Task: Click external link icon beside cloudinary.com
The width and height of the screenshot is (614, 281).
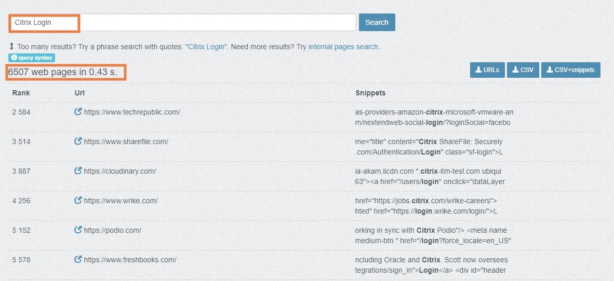Action: coord(78,171)
